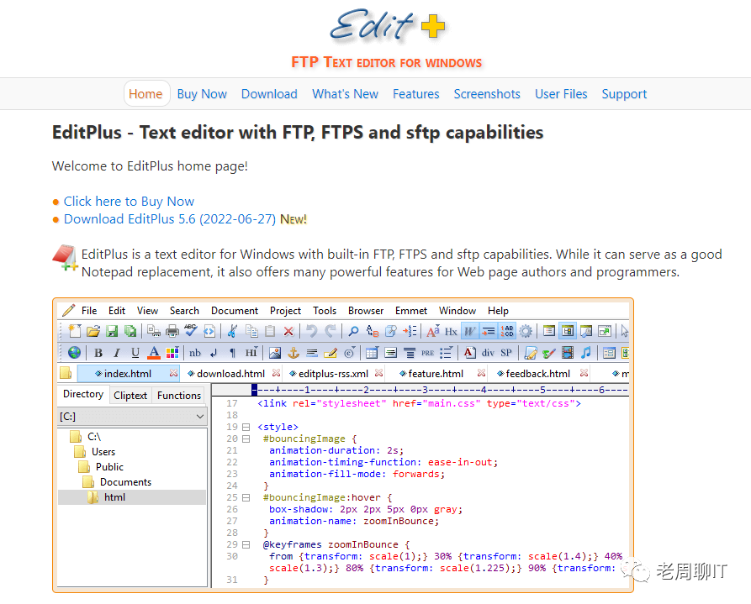Viewport: 751px width, 604px height.
Task: Click the film strip video icon
Action: point(568,353)
